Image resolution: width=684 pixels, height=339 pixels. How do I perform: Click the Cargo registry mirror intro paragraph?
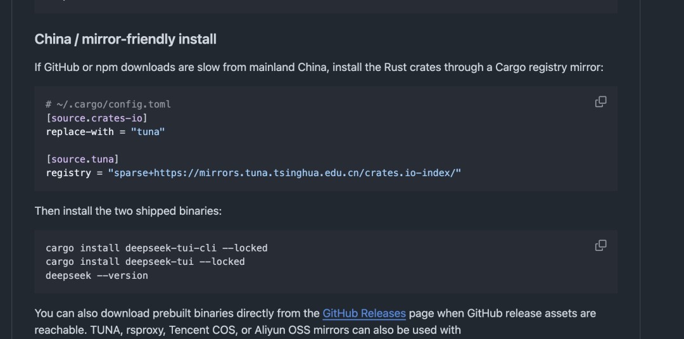coord(319,68)
